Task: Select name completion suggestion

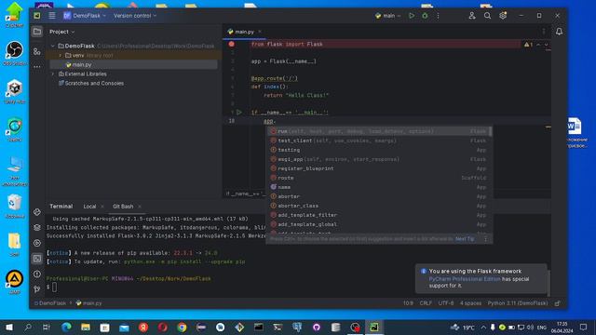Action: point(377,187)
